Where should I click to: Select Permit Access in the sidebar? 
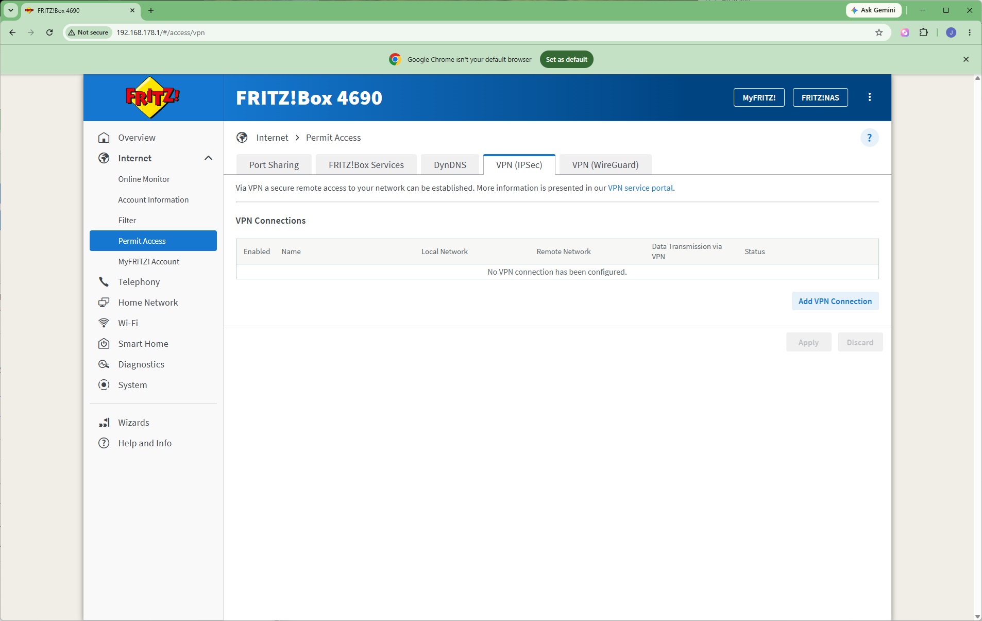click(153, 241)
